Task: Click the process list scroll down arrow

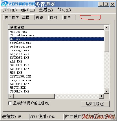Action: (107, 91)
